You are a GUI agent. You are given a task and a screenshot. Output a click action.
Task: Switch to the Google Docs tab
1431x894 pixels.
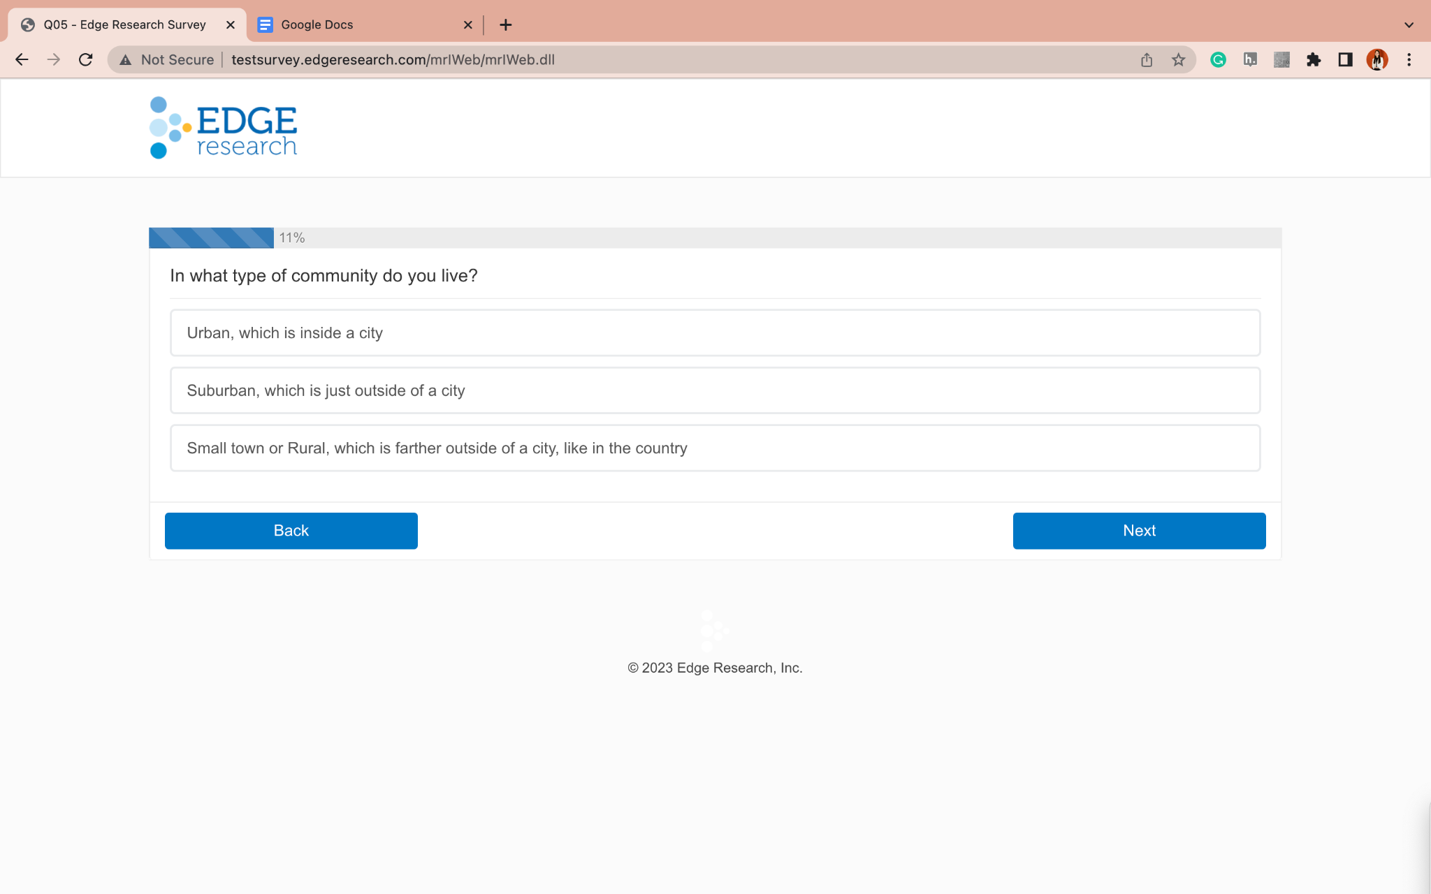[356, 25]
